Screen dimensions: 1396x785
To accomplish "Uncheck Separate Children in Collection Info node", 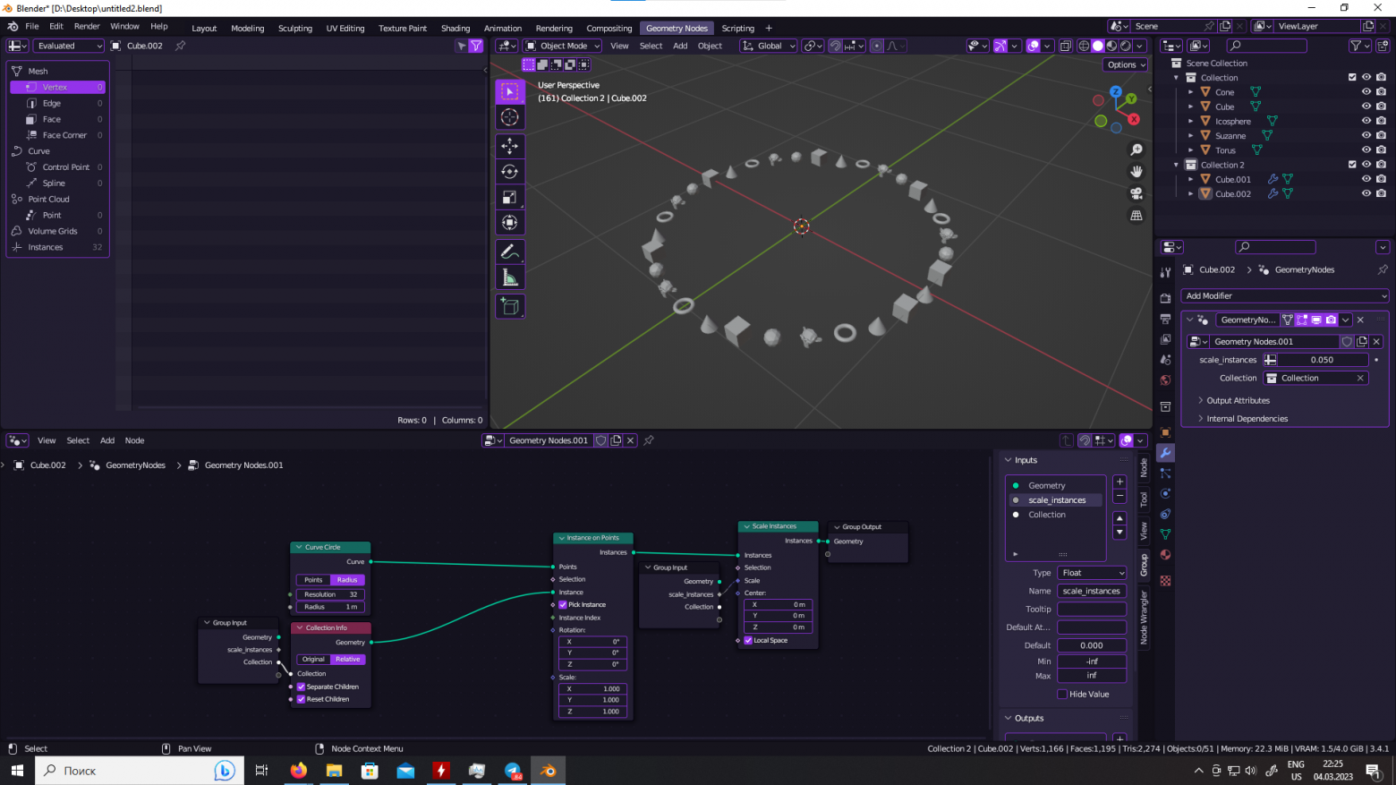I will point(302,687).
